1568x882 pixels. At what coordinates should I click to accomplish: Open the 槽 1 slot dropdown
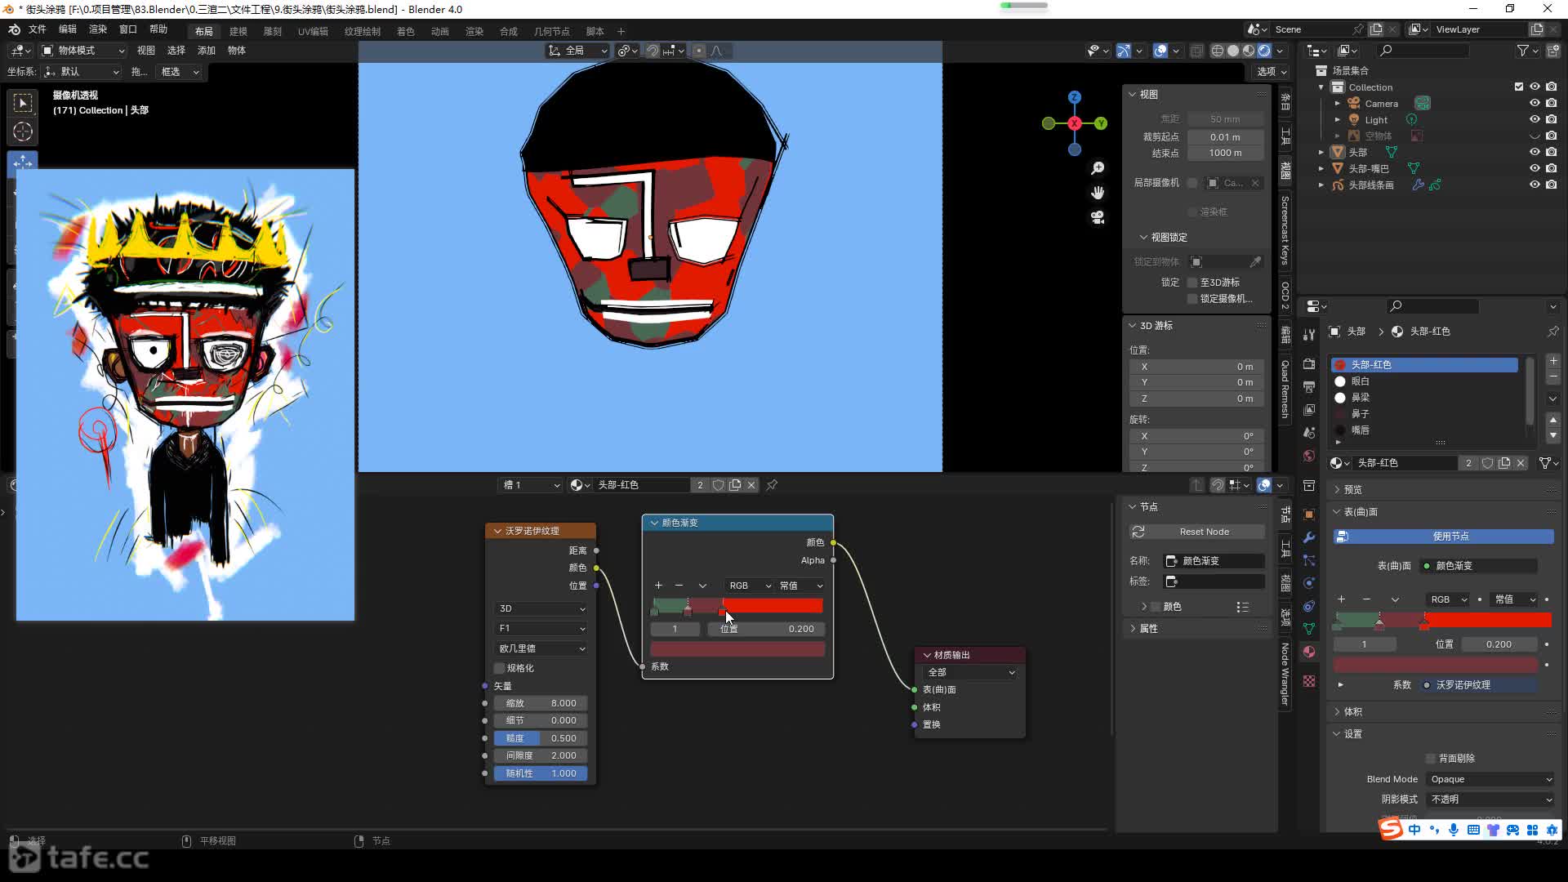point(531,485)
